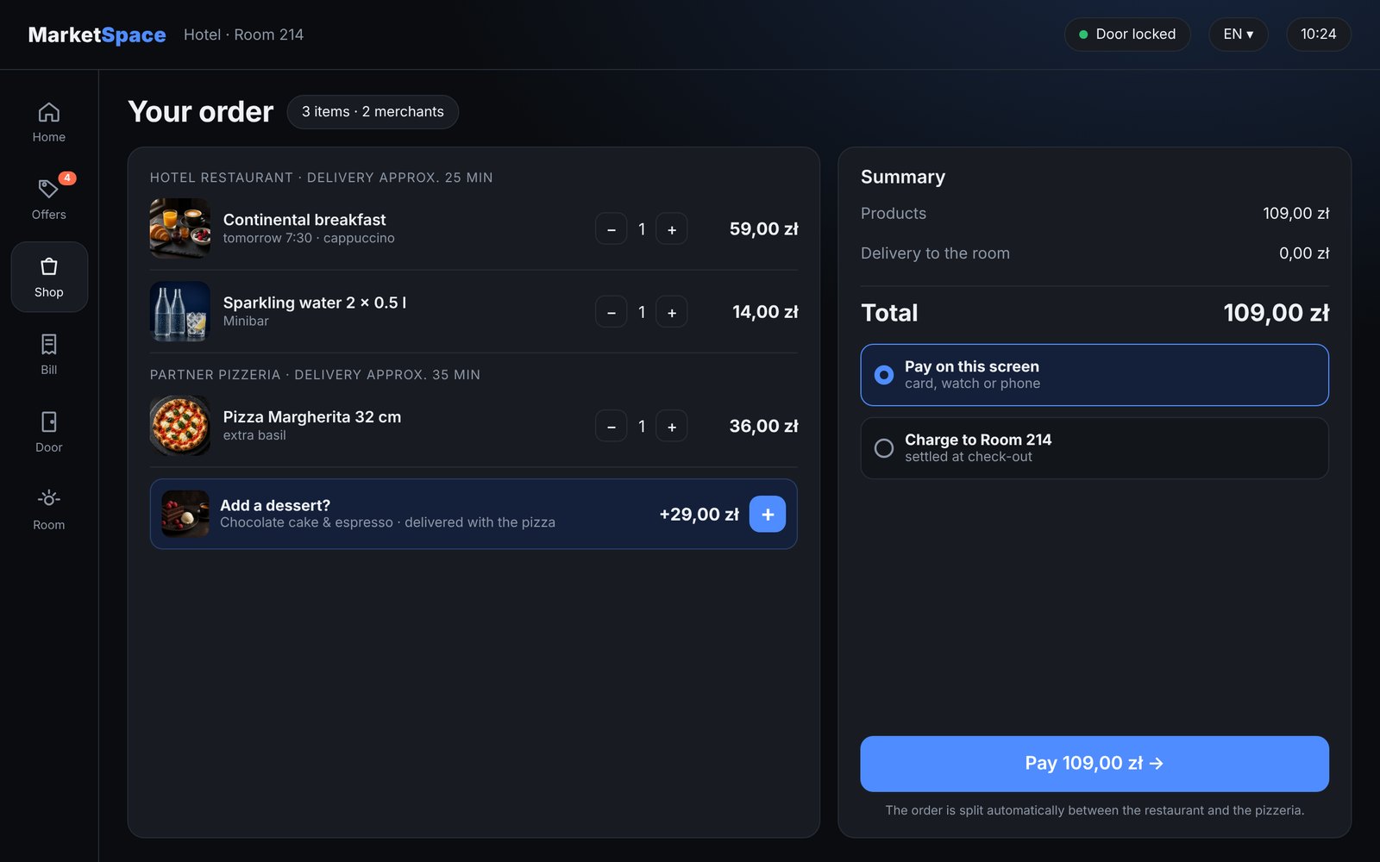Screen dimensions: 1380x862
Task: Click the MarketSpace logo
Action: tap(97, 34)
